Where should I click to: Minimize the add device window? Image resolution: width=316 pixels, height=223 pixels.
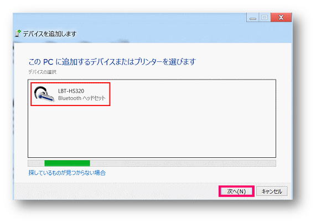click(x=252, y=18)
